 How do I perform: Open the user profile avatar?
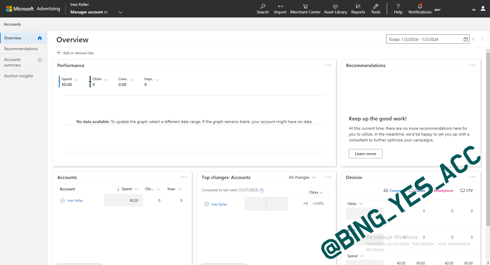[x=483, y=9]
